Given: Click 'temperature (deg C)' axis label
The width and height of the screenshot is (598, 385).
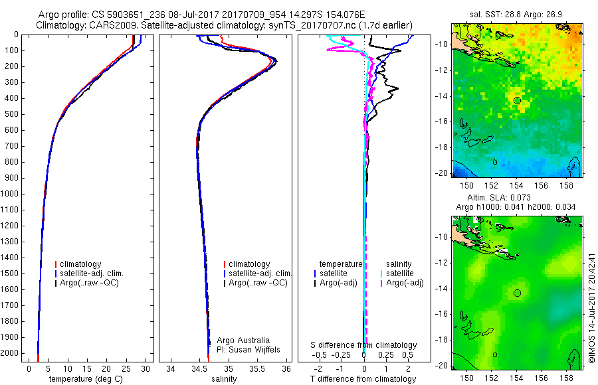Looking at the screenshot, I should (x=86, y=379).
